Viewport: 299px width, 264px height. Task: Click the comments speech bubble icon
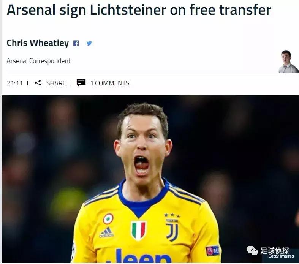click(x=81, y=83)
